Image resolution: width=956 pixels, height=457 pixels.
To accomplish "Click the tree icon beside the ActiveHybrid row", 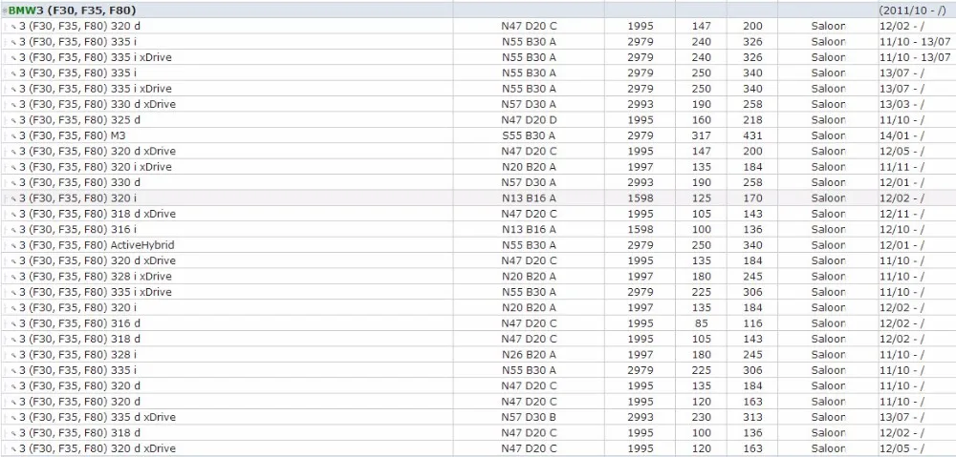I will (12, 245).
